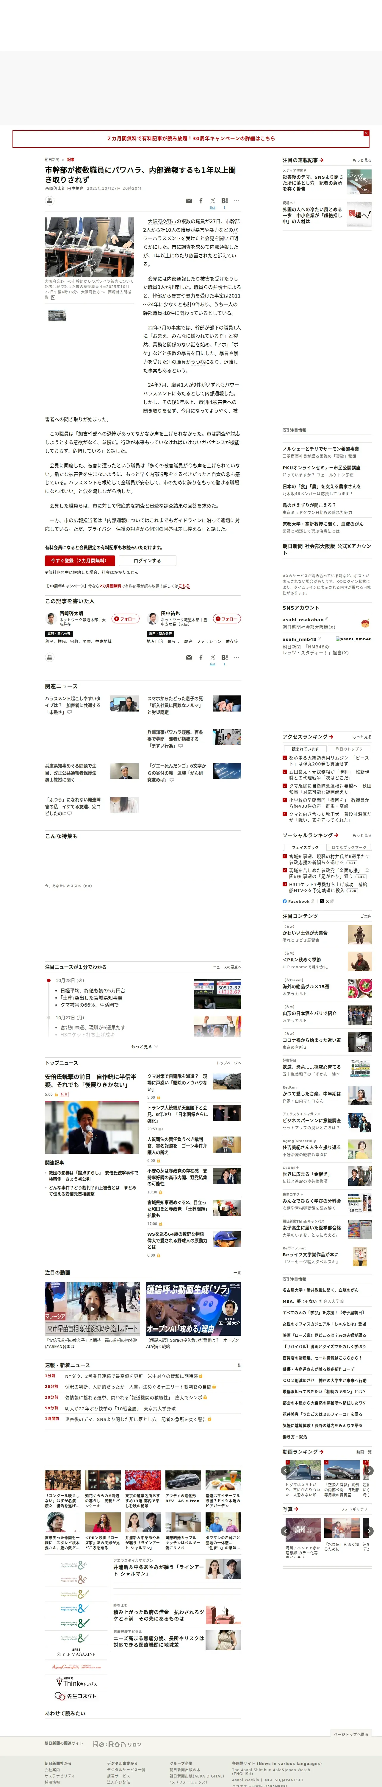Open こちら link in campaign note

[x=184, y=586]
